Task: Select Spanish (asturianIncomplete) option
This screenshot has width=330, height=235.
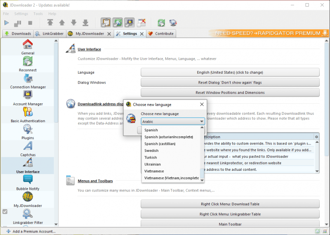Action: pyautogui.click(x=171, y=137)
